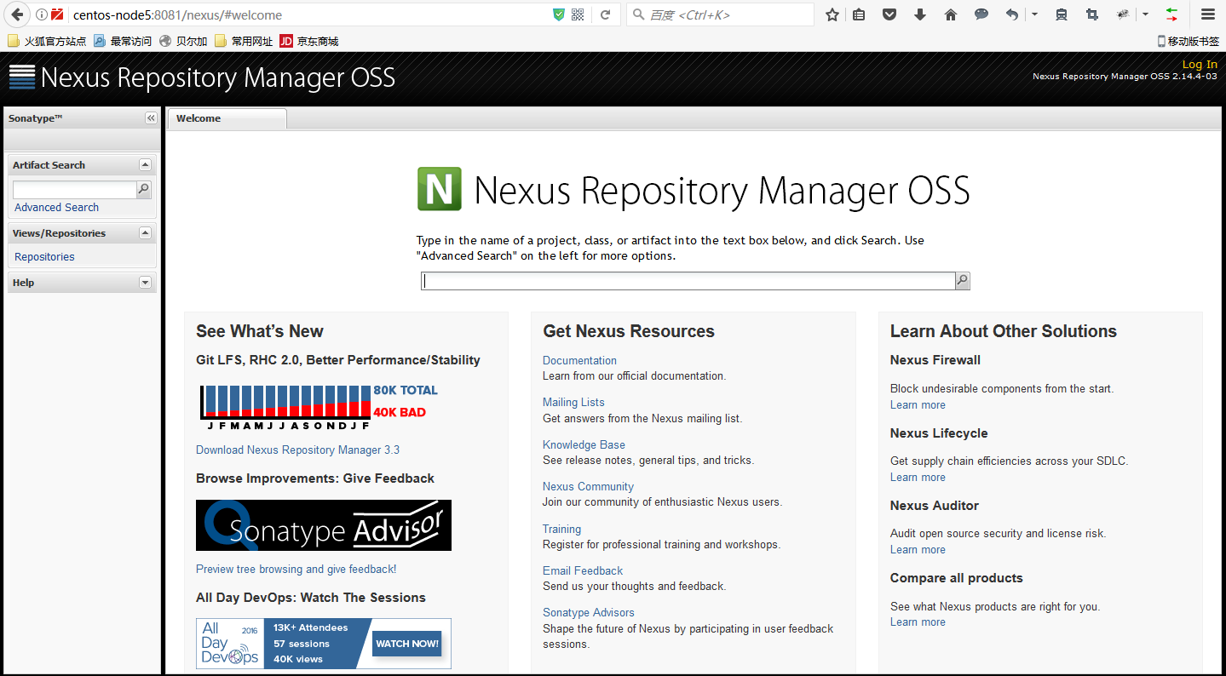This screenshot has width=1226, height=676.
Task: Click the main search magnifier button
Action: (963, 281)
